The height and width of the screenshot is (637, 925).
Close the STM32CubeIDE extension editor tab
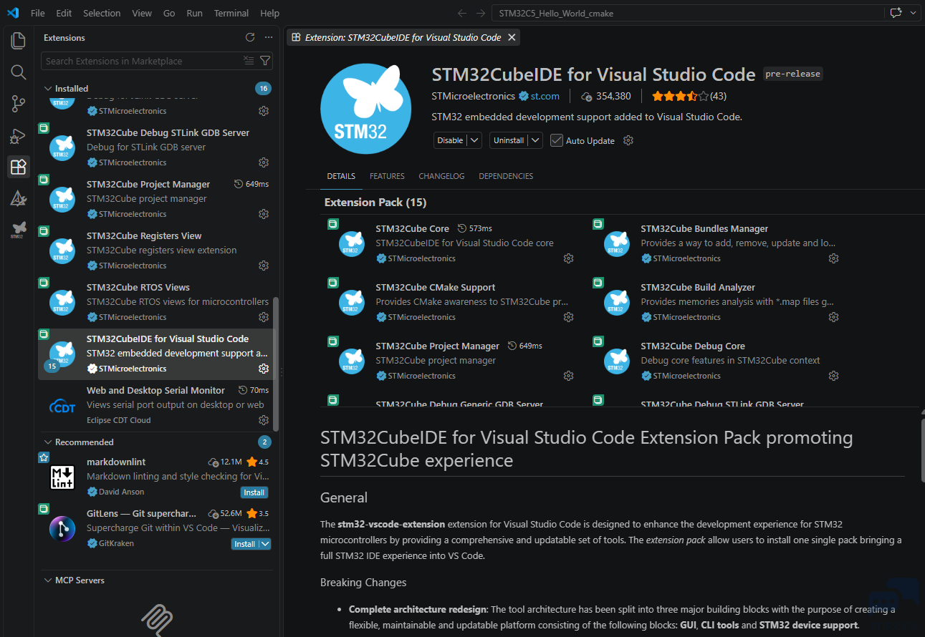[x=511, y=37]
